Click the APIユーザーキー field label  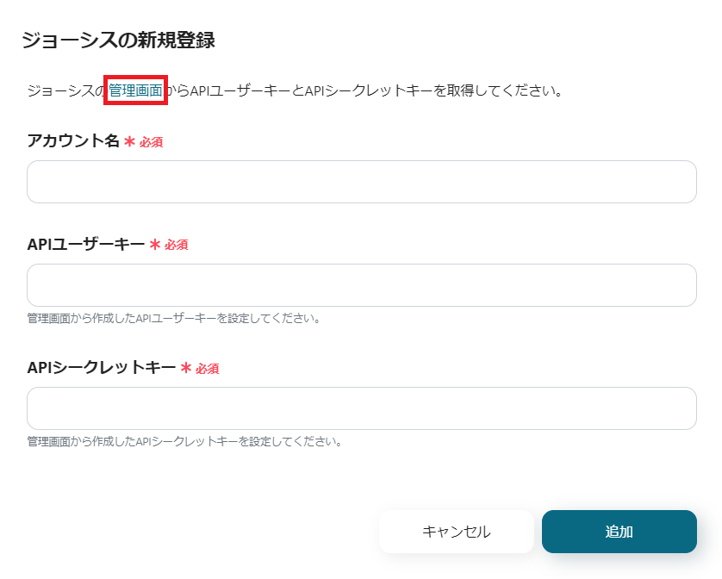[86, 245]
